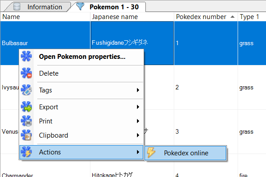Viewport: 266px width, 177px height.
Task: Sort by the Name column header
Action: pyautogui.click(x=44, y=17)
